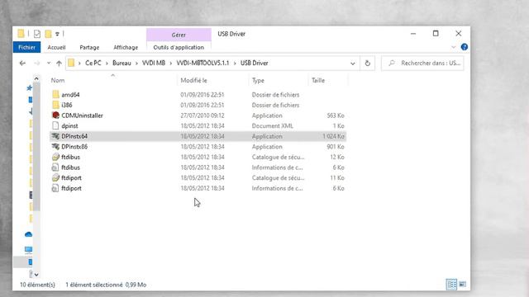Click the 563 Ko size cell

336,115
